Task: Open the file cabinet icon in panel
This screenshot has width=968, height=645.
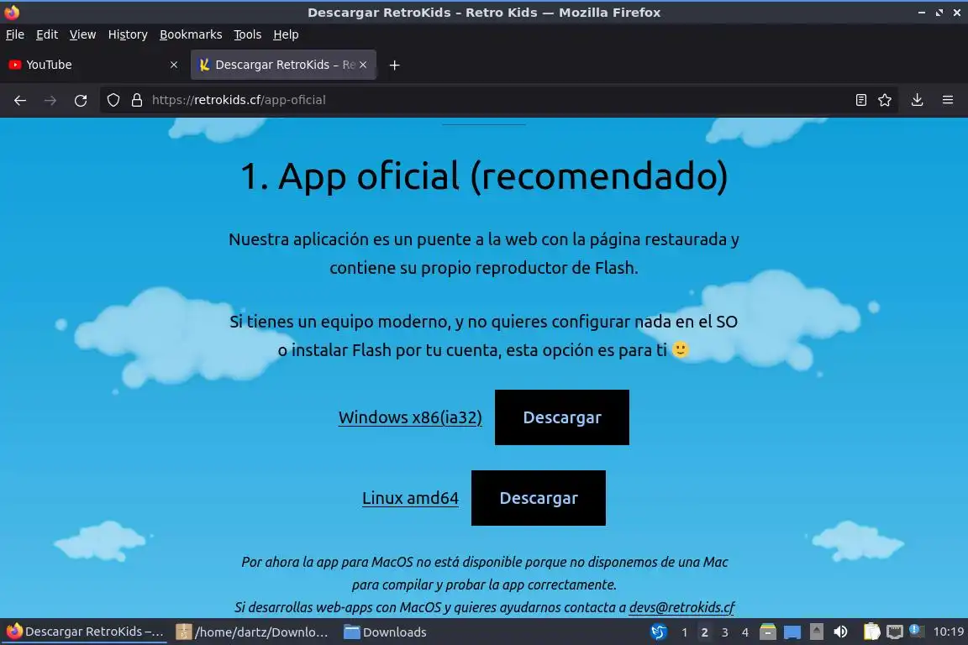Action: click(767, 632)
